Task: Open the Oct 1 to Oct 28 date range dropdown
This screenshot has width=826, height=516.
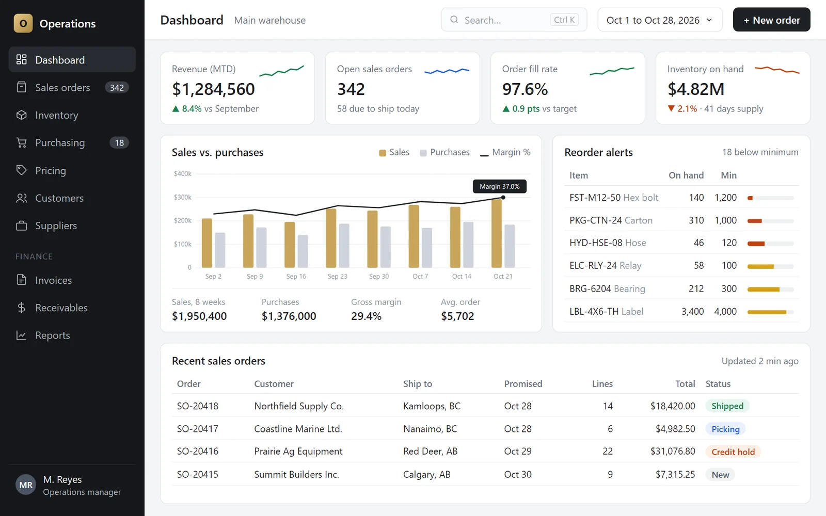Action: pos(660,20)
